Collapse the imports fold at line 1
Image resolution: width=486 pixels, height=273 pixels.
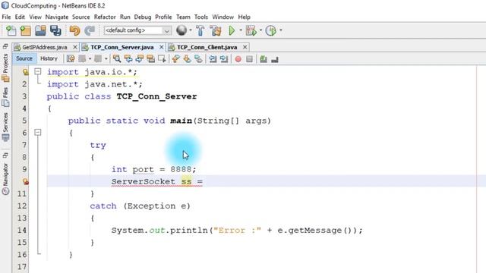coord(38,72)
